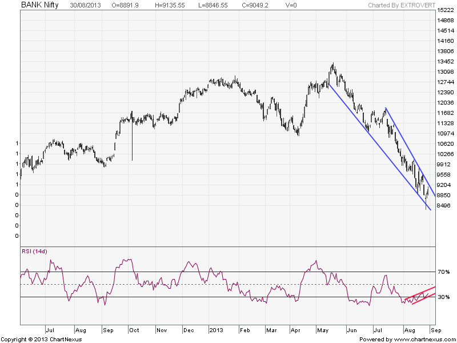
Task: Click the May month marker on time axis
Action: coord(323,330)
